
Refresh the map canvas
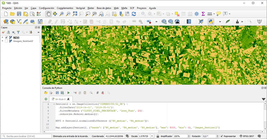pyautogui.click(x=134, y=14)
